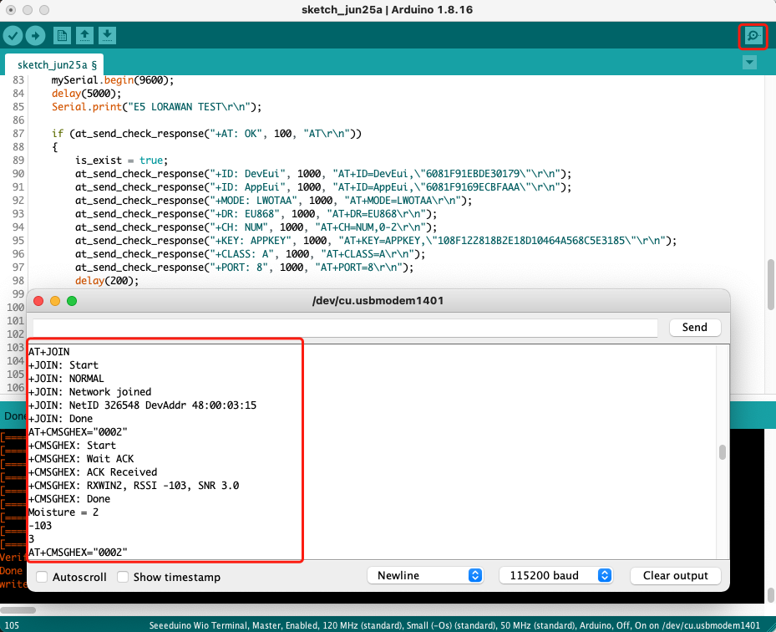Click the console horizontal scrollbar thumb
Screen dimensions: 776x632
click(x=18, y=610)
